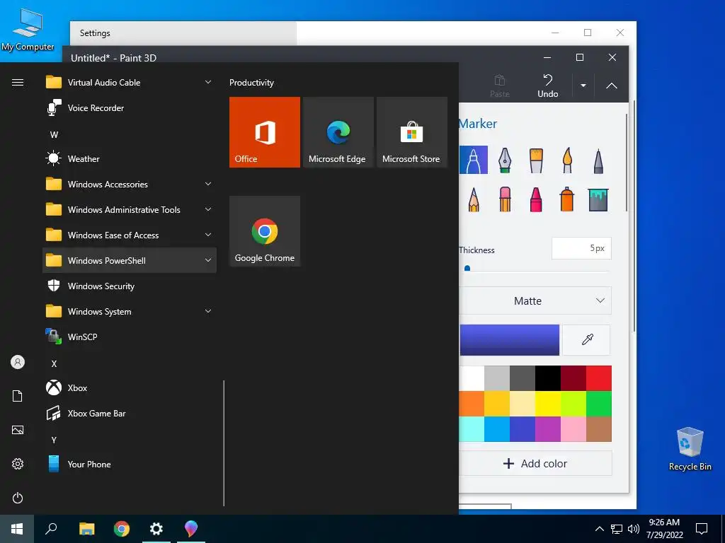The image size is (725, 543).
Task: Pick the yellow color swatch
Action: click(548, 404)
